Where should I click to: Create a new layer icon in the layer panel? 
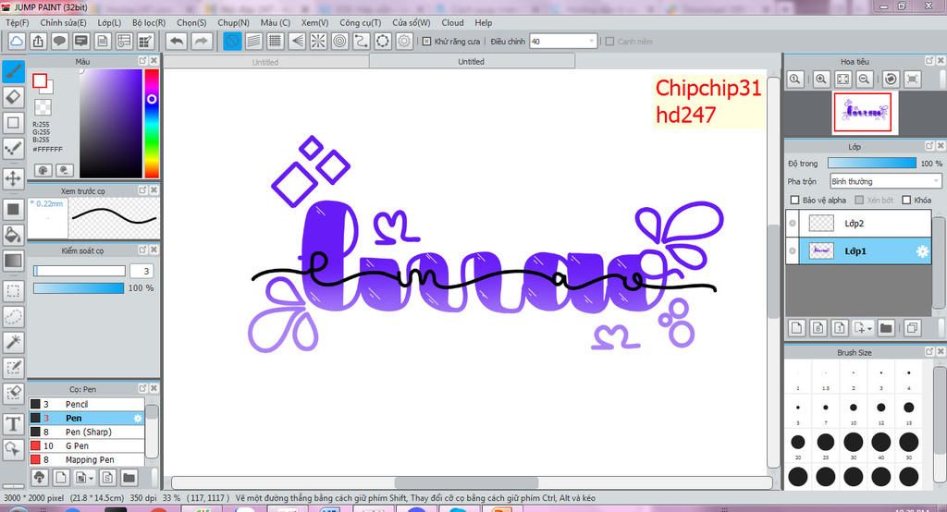tap(796, 328)
